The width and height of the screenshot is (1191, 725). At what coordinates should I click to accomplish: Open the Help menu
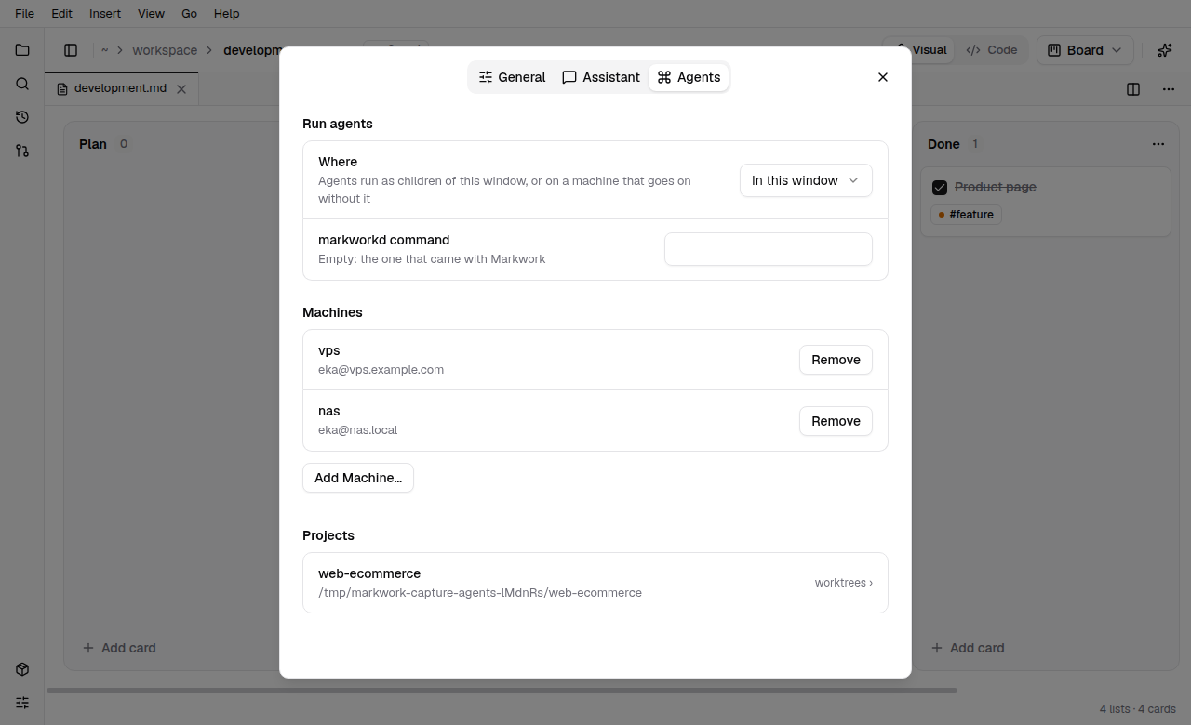coord(226,13)
